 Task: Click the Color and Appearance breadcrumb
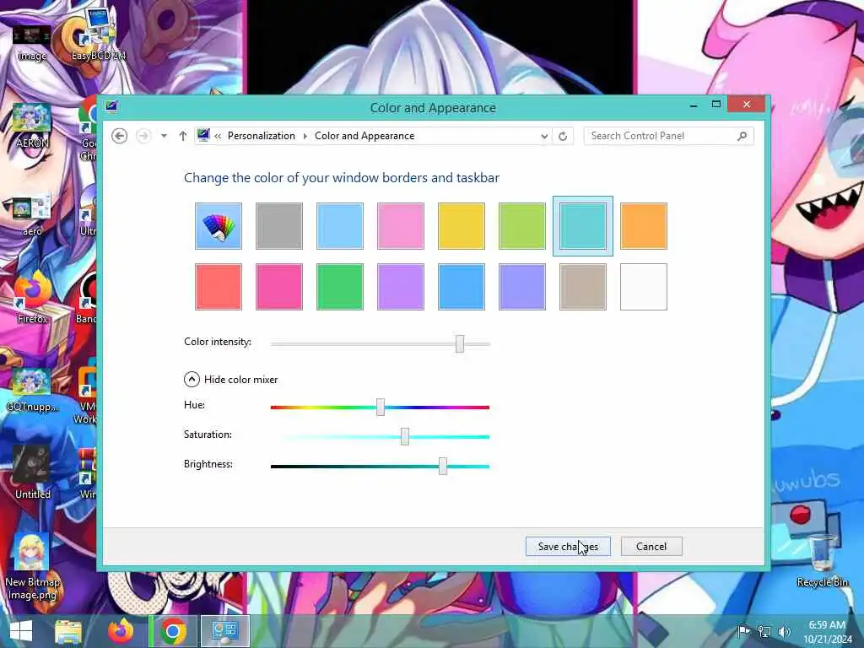click(x=364, y=136)
